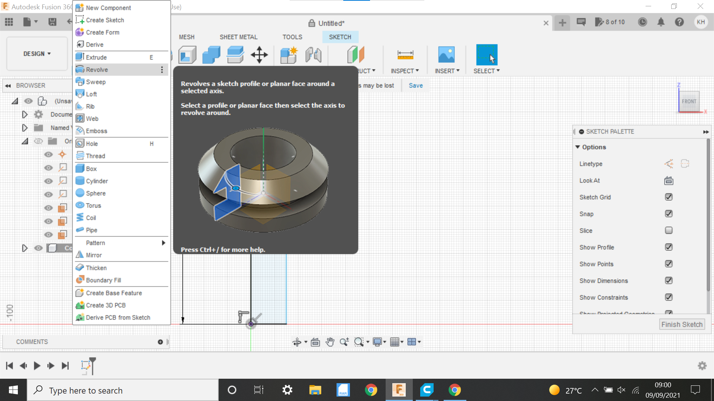The height and width of the screenshot is (401, 714).
Task: Click the 8 of 10 documents indicator
Action: 610,22
